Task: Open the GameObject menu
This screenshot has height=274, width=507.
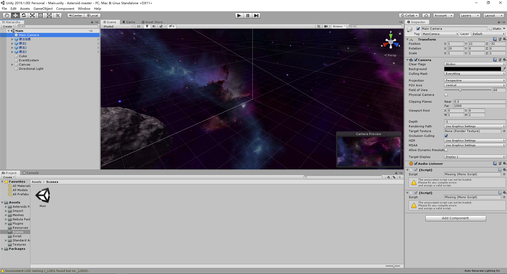Action: 43,9
